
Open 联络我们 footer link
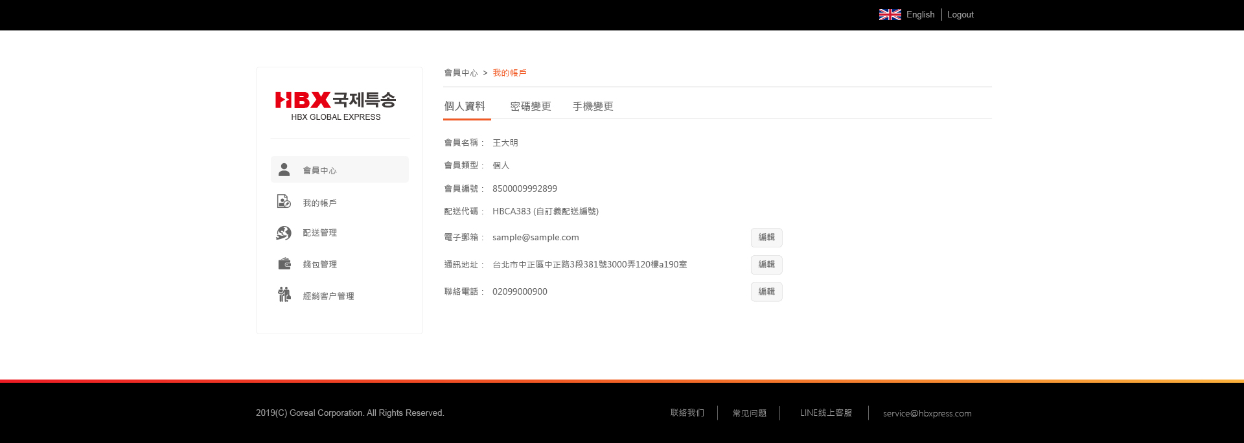[x=687, y=413]
